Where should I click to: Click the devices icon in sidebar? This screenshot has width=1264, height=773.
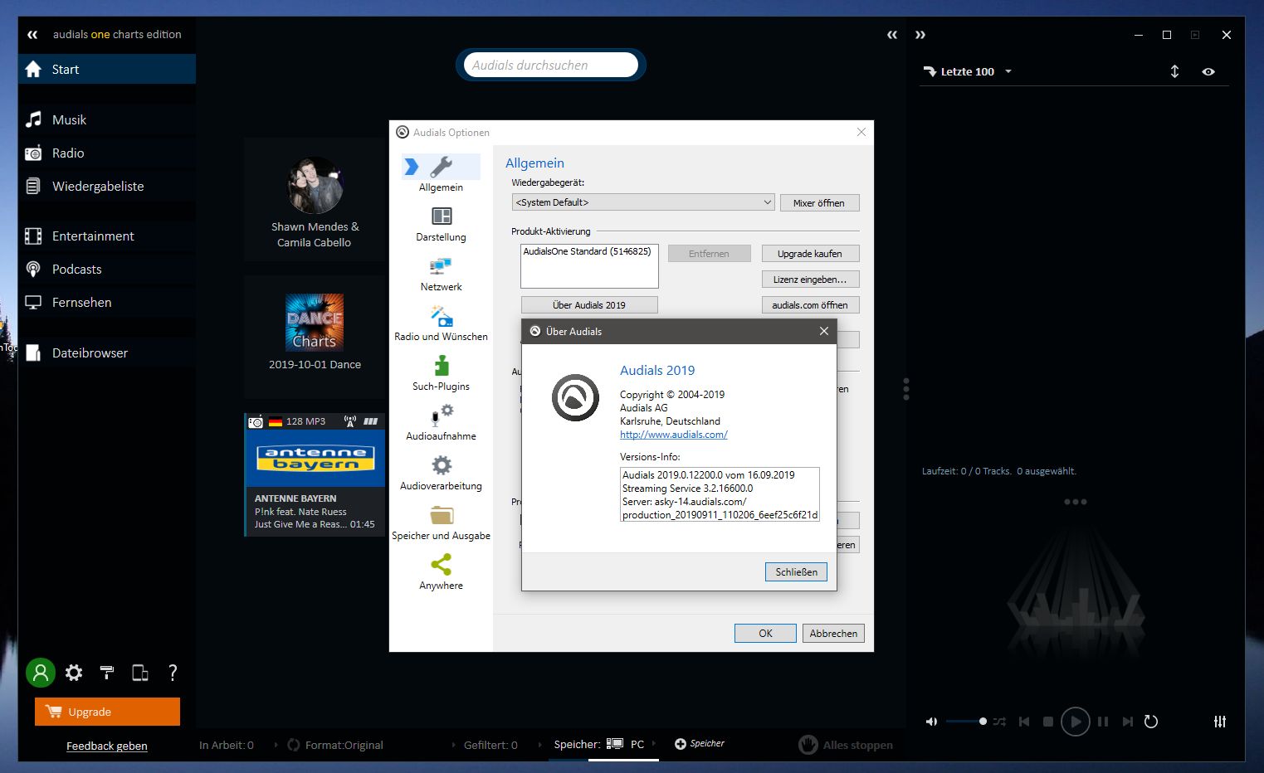[140, 673]
